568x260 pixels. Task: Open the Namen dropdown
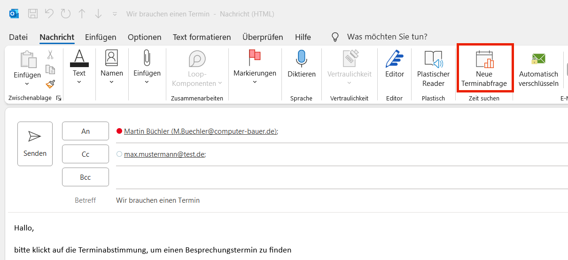click(111, 82)
